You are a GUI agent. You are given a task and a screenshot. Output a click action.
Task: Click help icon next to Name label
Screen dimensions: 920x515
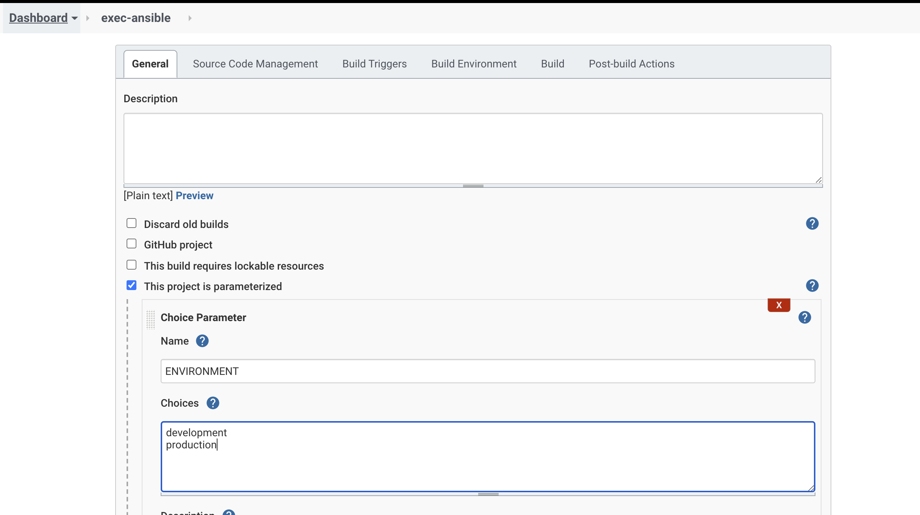point(202,341)
